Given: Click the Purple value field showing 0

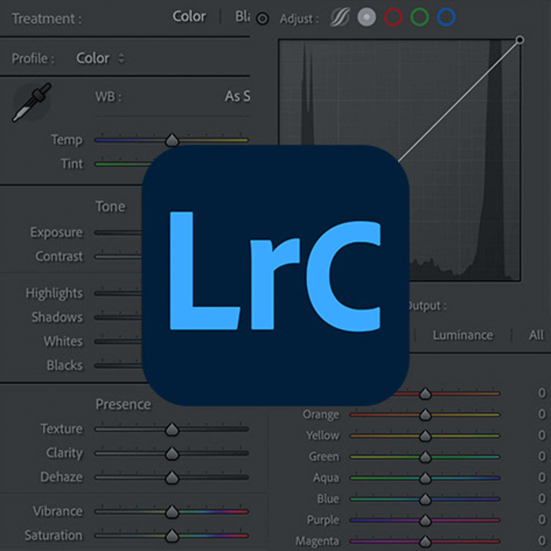Looking at the screenshot, I should tap(542, 519).
